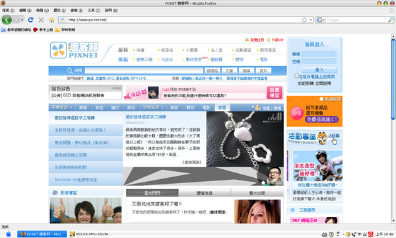
Task: Toggle the remember-me checkbox under login
Action: (x=296, y=75)
